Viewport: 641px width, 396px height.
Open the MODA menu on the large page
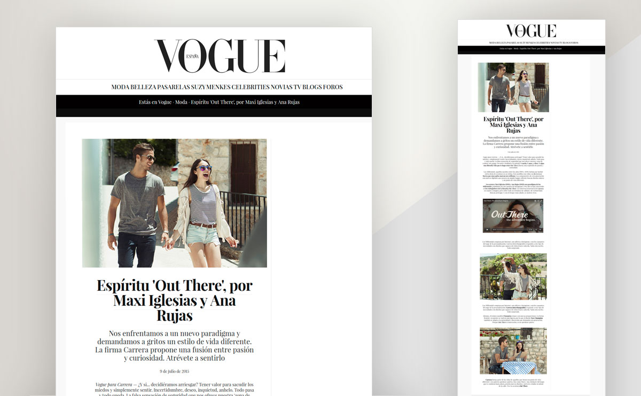120,87
